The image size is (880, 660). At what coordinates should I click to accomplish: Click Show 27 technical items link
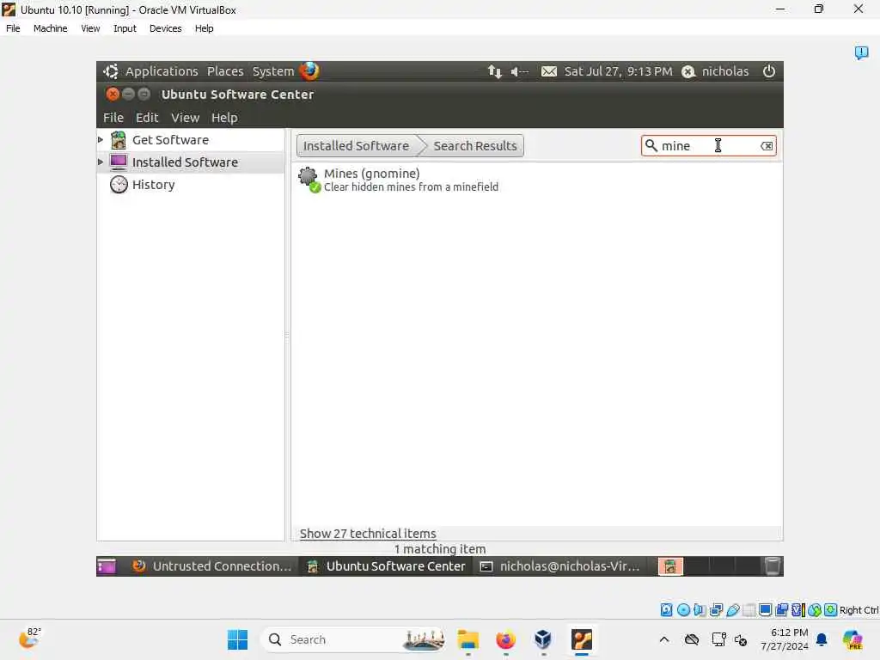[368, 533]
